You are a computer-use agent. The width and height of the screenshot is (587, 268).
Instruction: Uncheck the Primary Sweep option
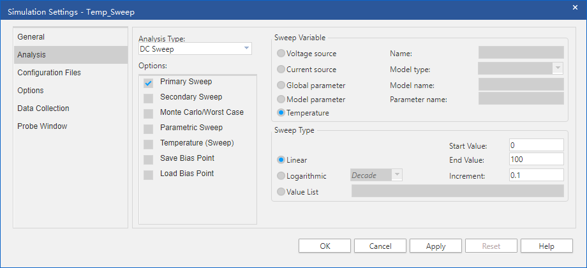pos(148,82)
